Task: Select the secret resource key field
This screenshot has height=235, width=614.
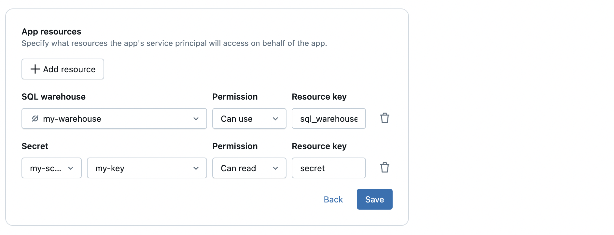Action: coord(328,168)
